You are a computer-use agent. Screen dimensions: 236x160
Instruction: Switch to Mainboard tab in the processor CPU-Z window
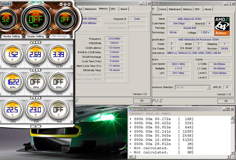point(174,9)
